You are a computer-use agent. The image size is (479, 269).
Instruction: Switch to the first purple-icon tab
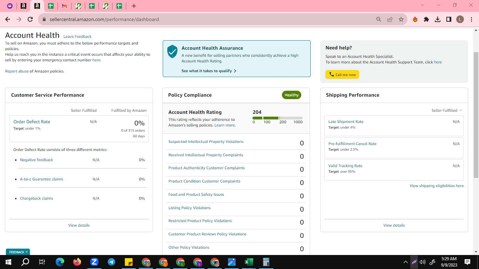[x=10, y=6]
